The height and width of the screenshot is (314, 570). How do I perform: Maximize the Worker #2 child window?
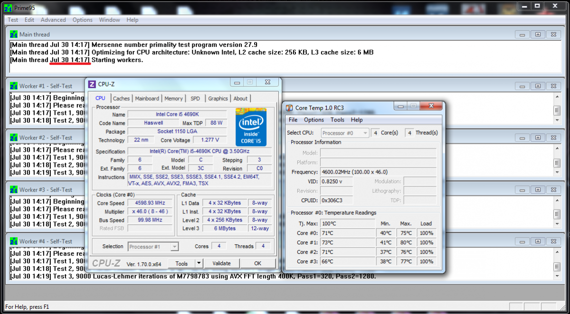coord(538,138)
